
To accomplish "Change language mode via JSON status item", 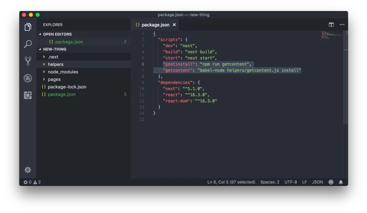I will pos(317,182).
